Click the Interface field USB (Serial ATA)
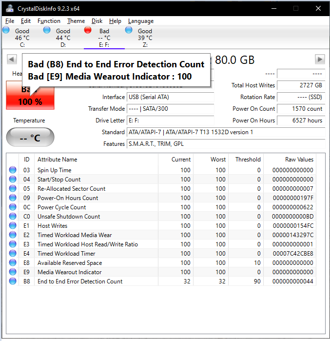 click(171, 97)
